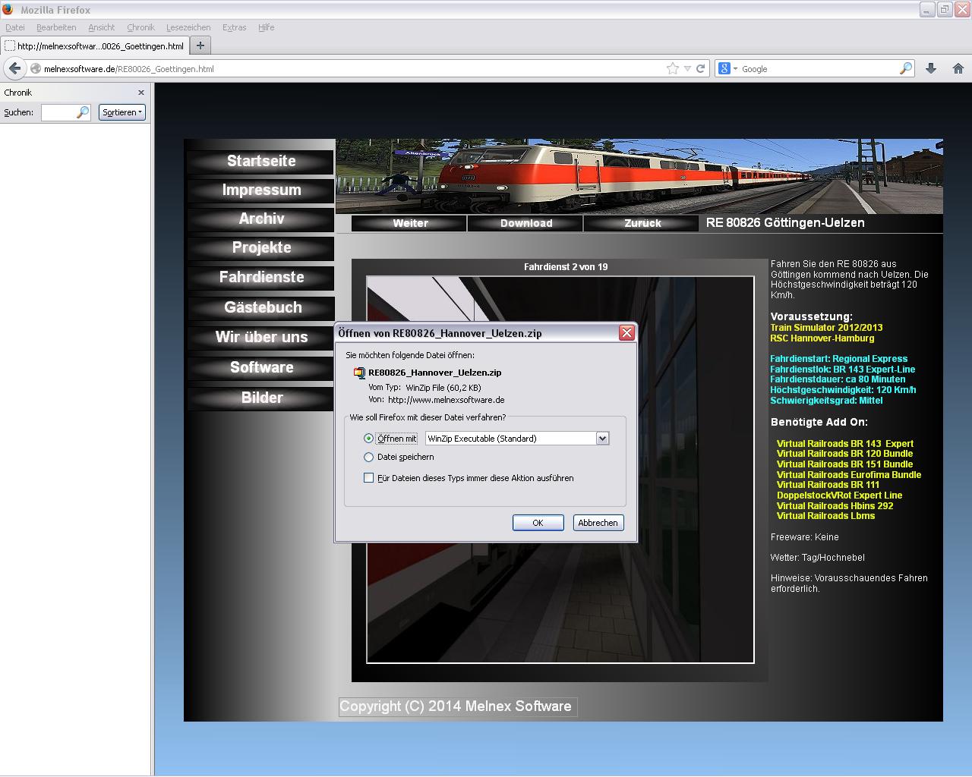The height and width of the screenshot is (777, 972).
Task: Click 'DoppelstockVRot Expert Line' text
Action: [x=840, y=495]
